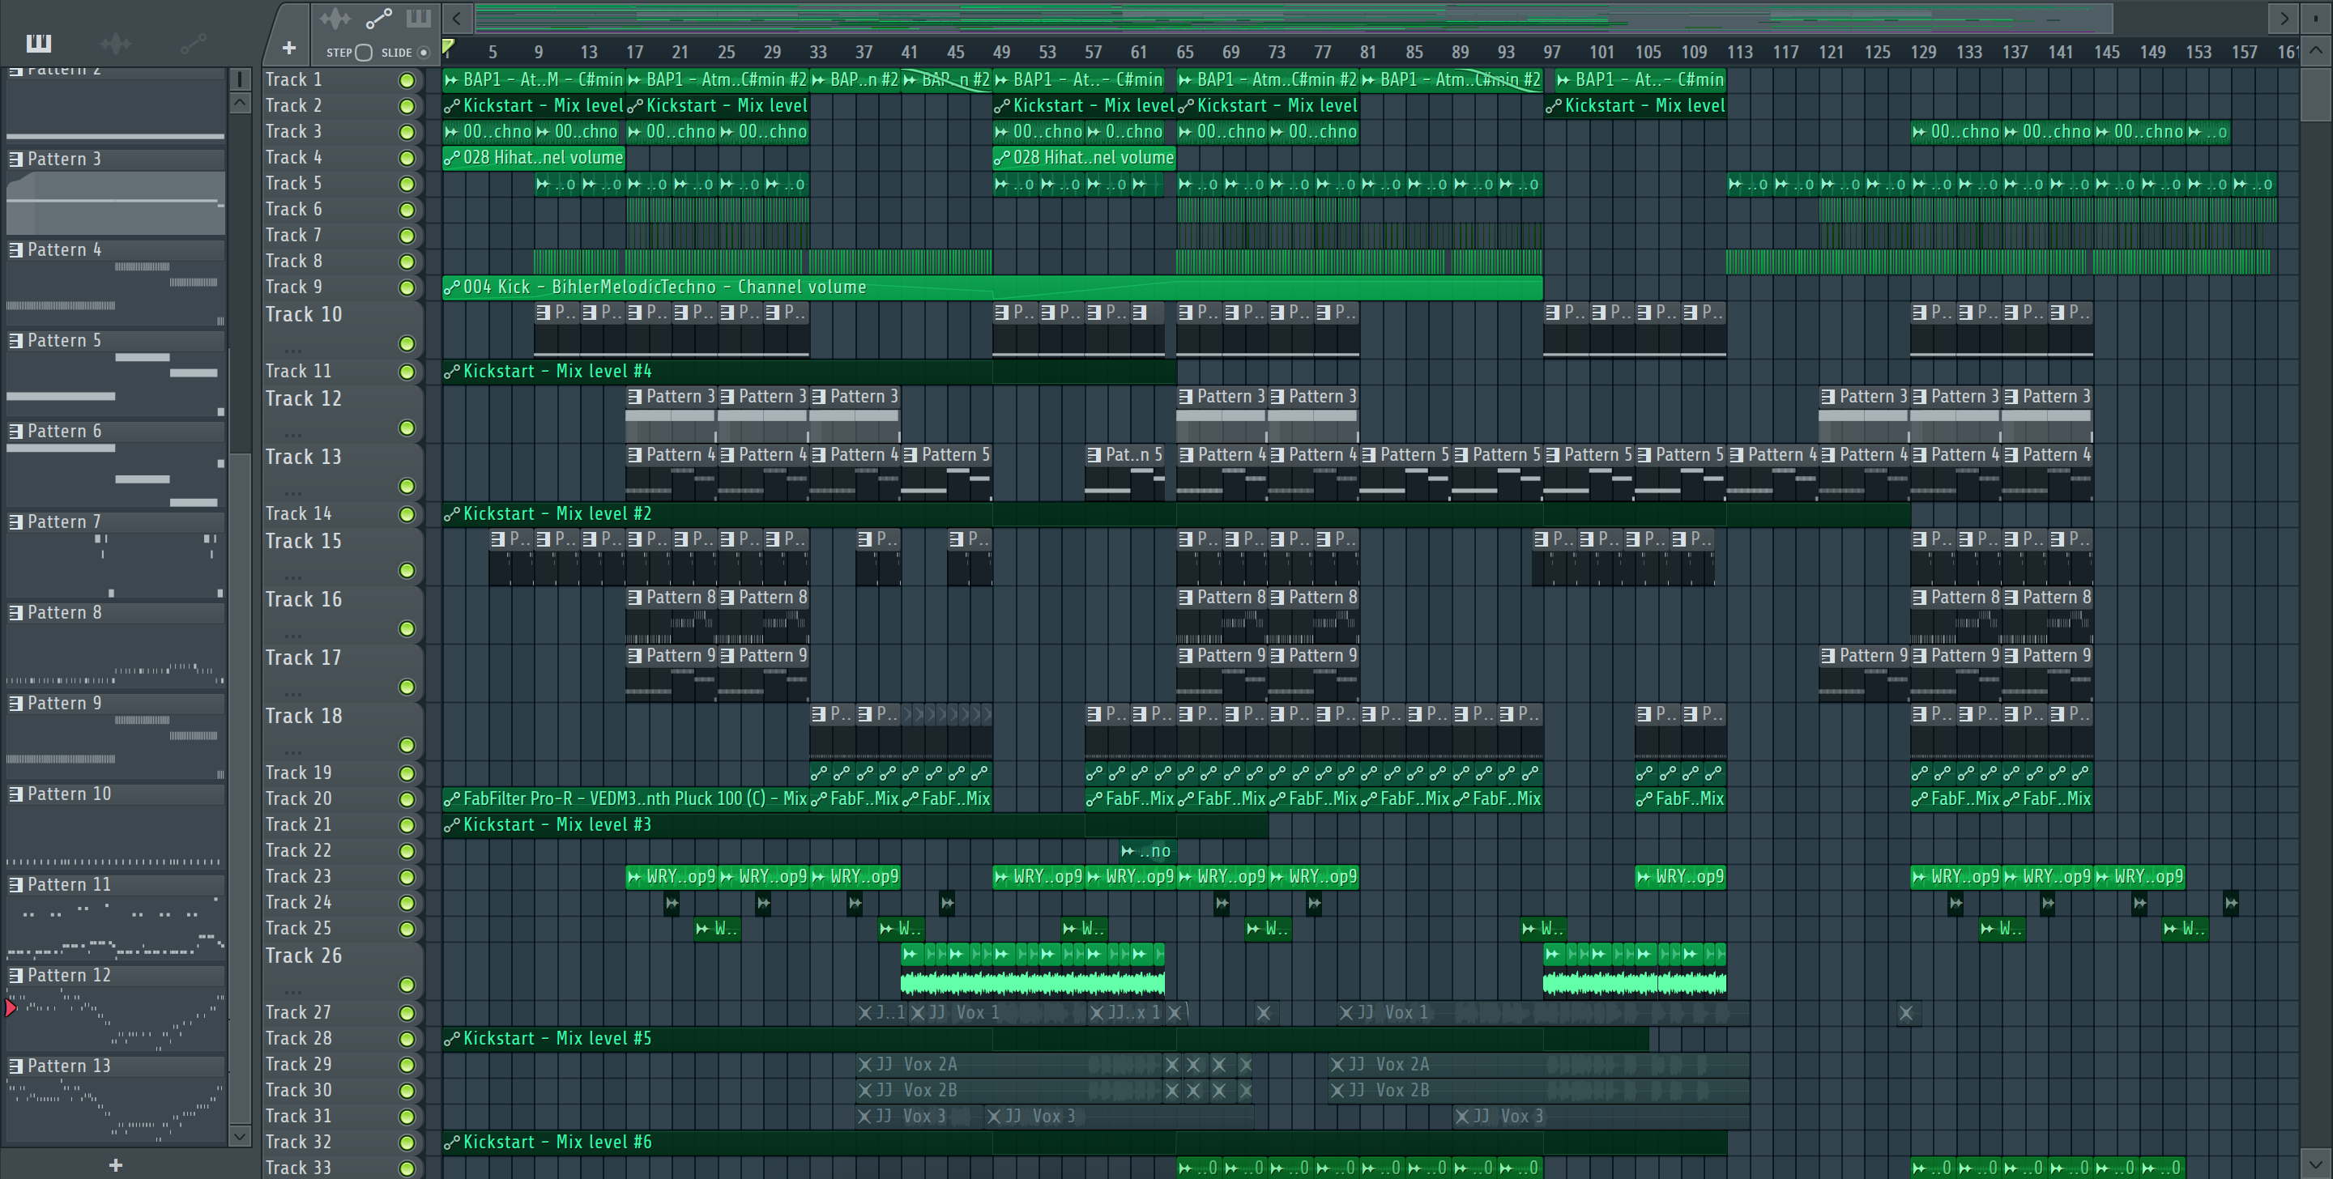This screenshot has height=1179, width=2333.
Task: Open clip menu of Pattern 5 at bar 41
Action: (911, 455)
